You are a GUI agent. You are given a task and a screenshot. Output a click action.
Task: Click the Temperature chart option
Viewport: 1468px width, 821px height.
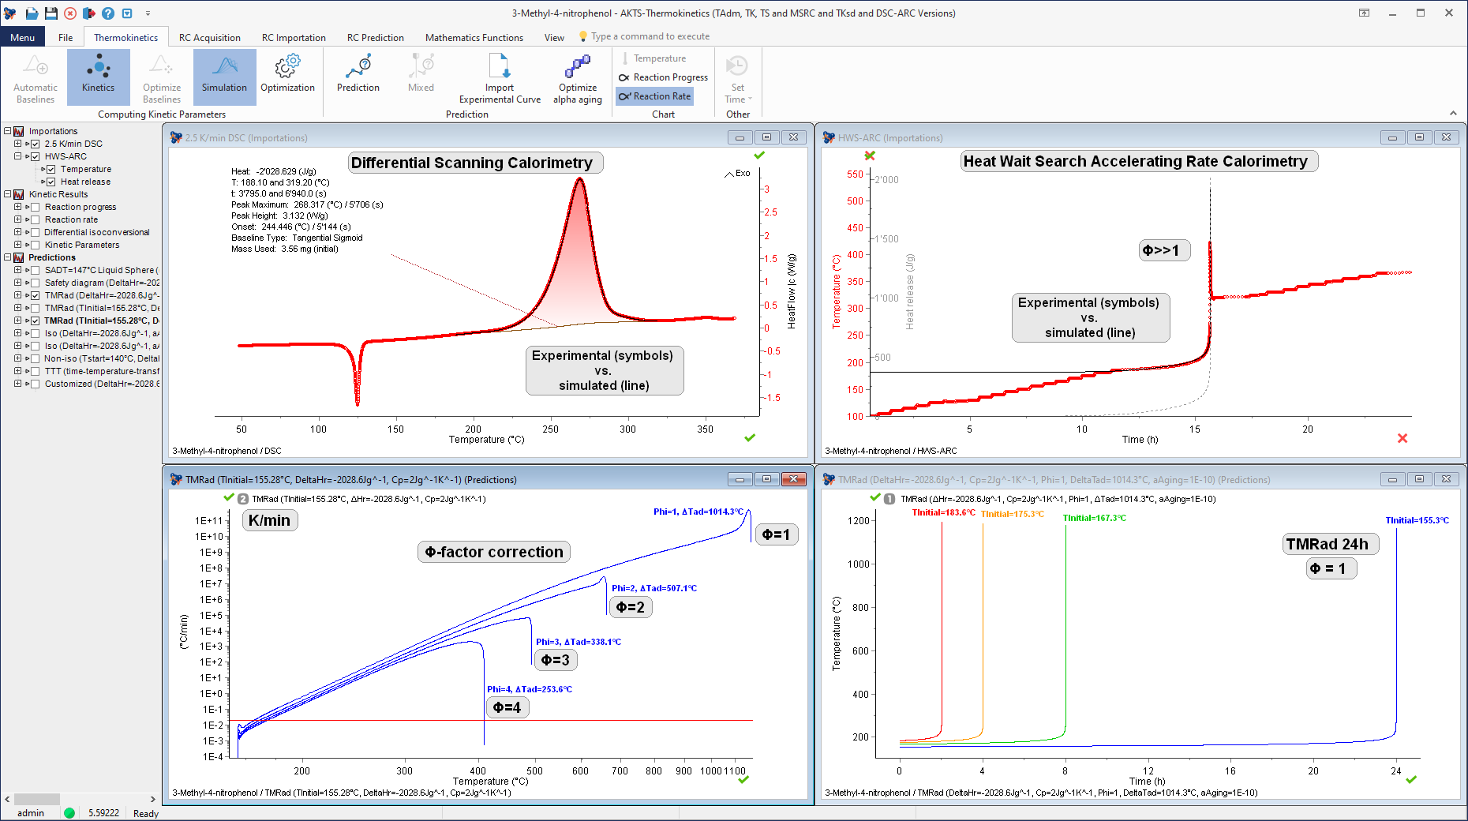click(658, 58)
